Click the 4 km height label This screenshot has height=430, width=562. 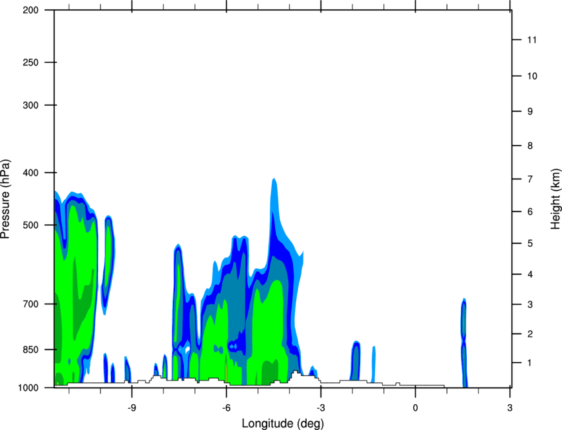[530, 275]
